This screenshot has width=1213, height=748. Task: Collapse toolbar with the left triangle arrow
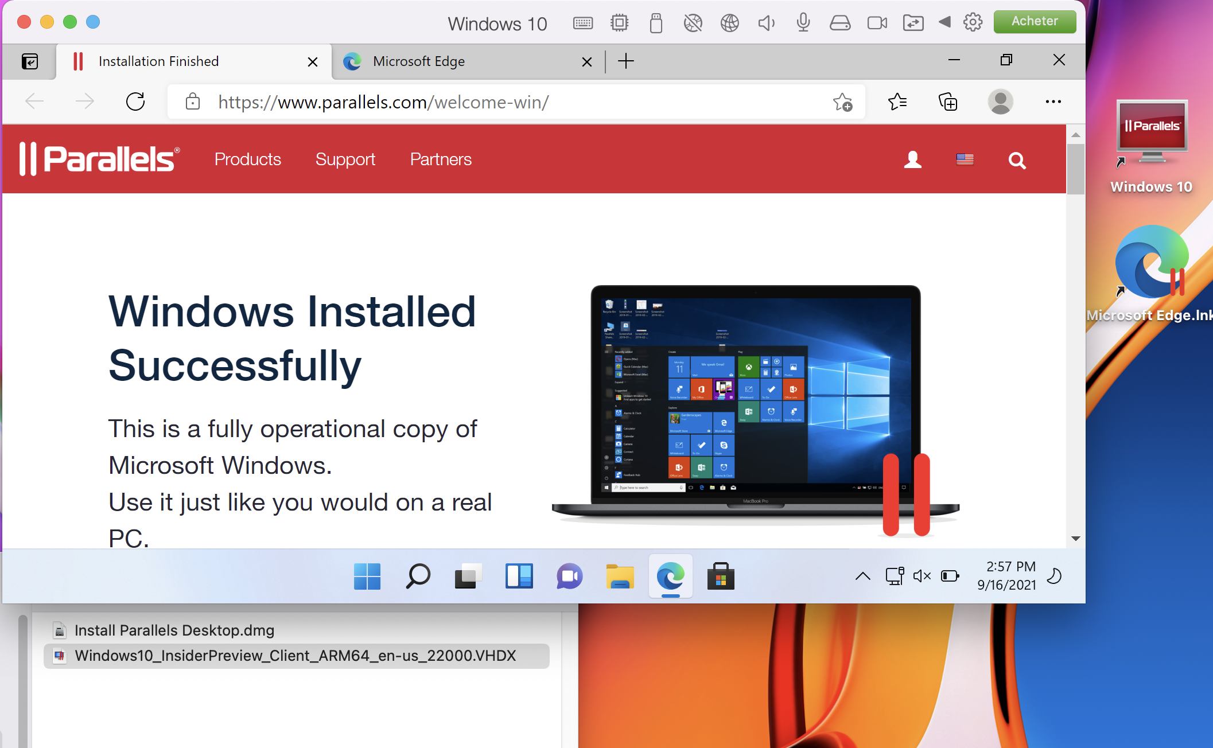tap(944, 22)
